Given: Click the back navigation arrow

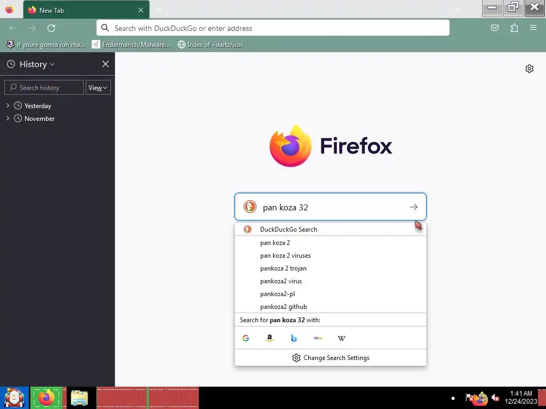Looking at the screenshot, I should pos(13,28).
